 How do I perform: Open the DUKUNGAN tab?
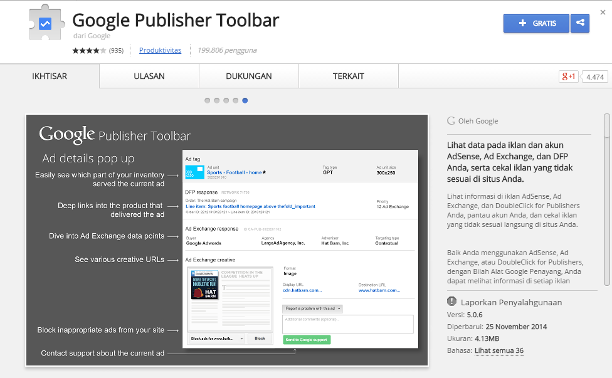tap(248, 76)
